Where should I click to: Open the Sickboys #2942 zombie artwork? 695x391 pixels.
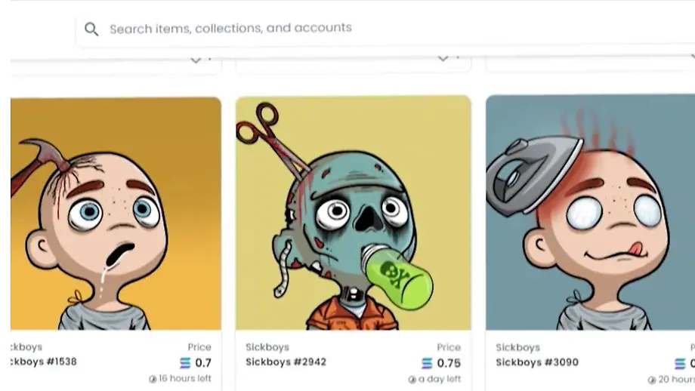[x=353, y=213]
